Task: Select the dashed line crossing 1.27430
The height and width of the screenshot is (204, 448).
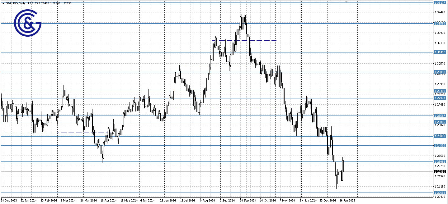Action: [218, 107]
